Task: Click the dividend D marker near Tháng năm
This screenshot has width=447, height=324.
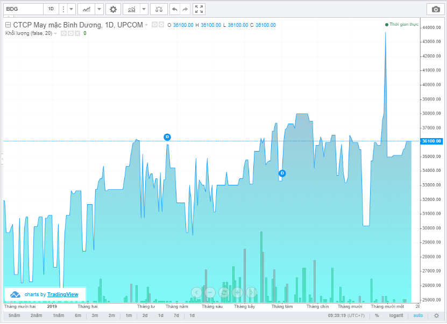Action: click(x=167, y=137)
